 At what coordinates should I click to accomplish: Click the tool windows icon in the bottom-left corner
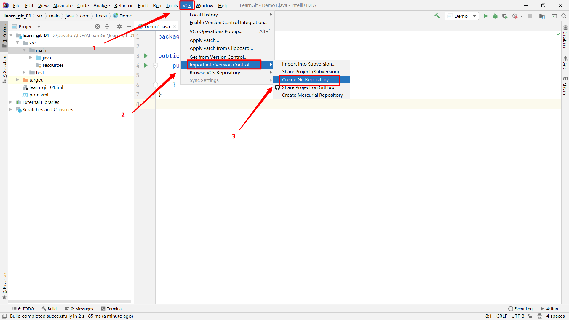pos(4,316)
